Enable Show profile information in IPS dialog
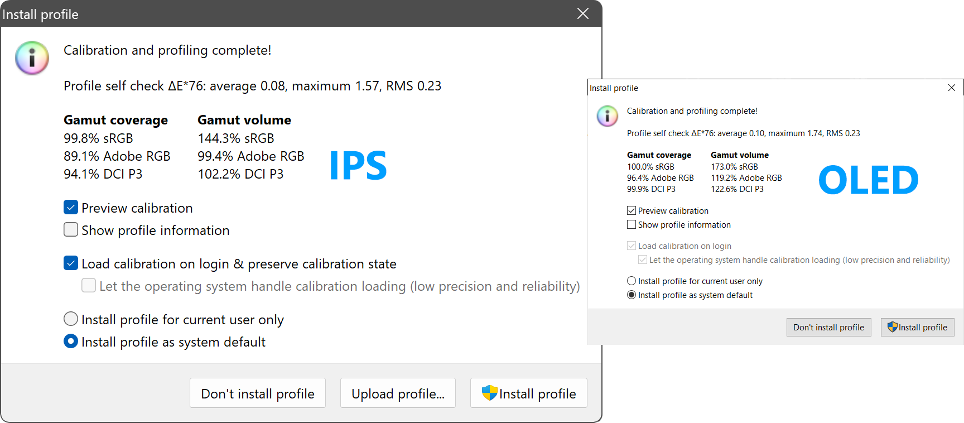Screen dimensions: 964x423 (x=71, y=230)
